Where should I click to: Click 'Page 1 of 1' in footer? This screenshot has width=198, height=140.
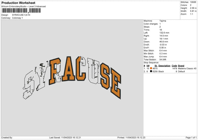191,138
